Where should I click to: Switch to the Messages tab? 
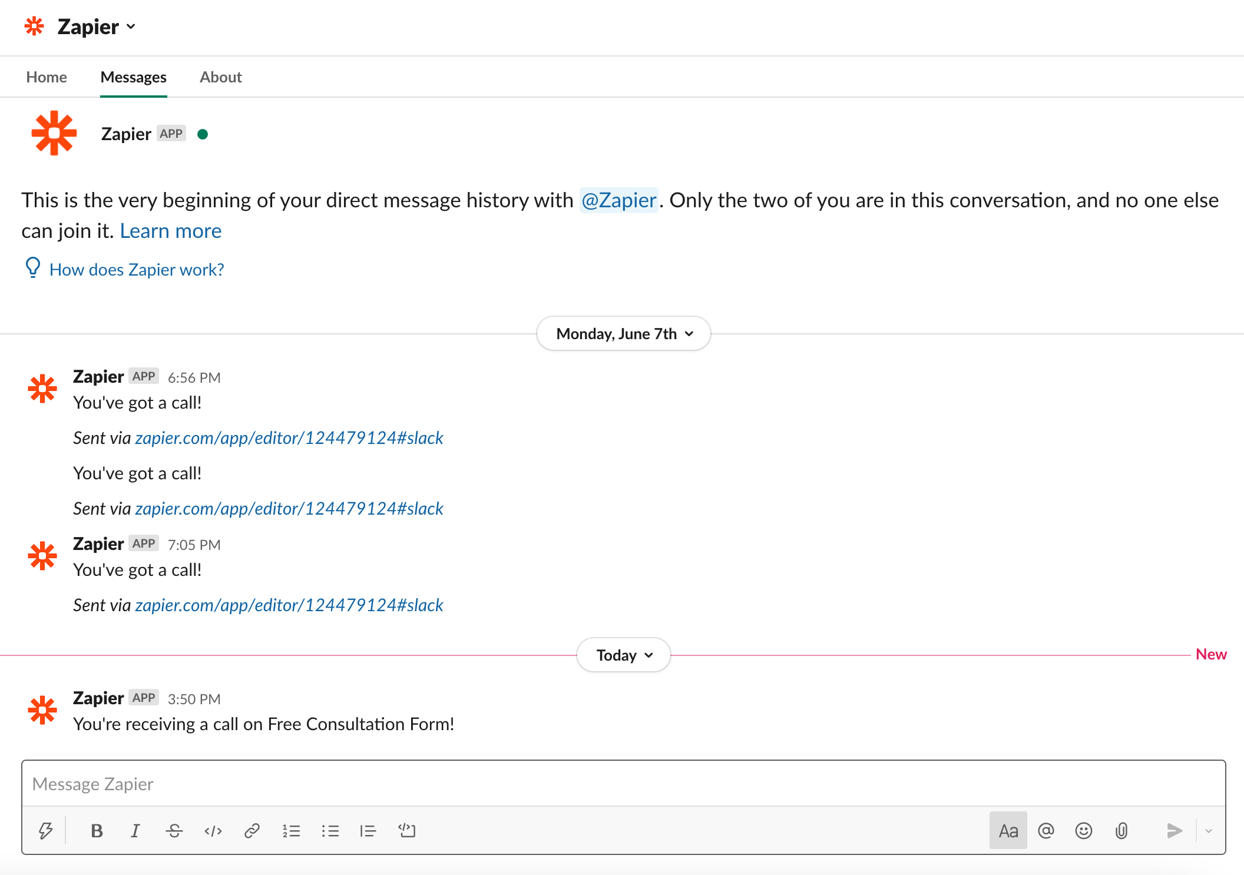134,77
